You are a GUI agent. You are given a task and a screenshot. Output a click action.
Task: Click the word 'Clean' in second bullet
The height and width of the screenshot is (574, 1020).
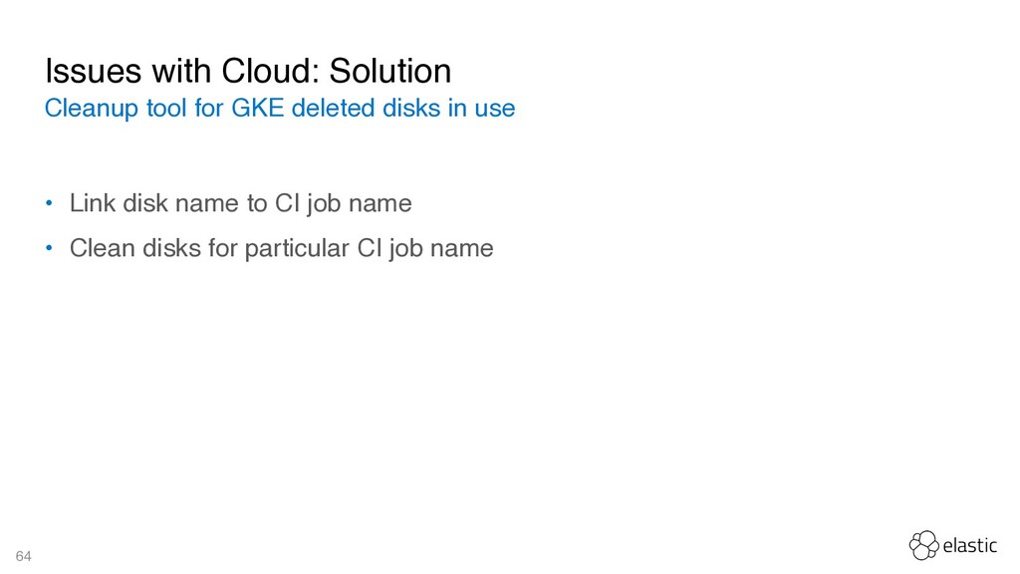point(103,248)
